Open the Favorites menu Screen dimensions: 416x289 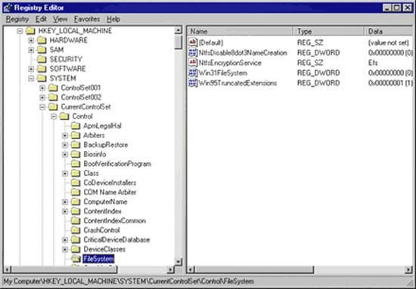(87, 20)
